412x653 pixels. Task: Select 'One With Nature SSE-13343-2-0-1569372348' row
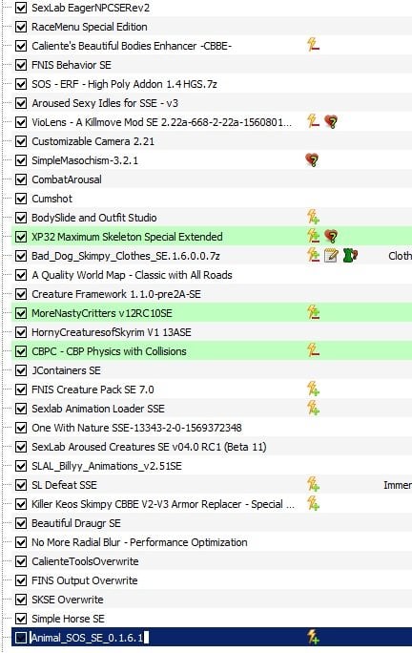click(212, 428)
